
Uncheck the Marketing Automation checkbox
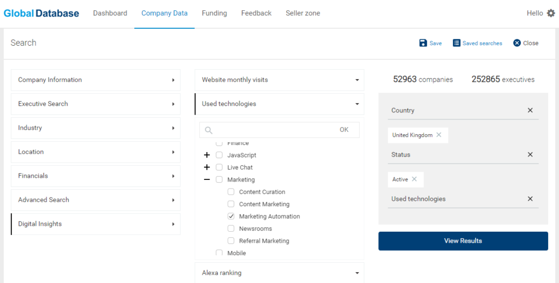point(231,216)
